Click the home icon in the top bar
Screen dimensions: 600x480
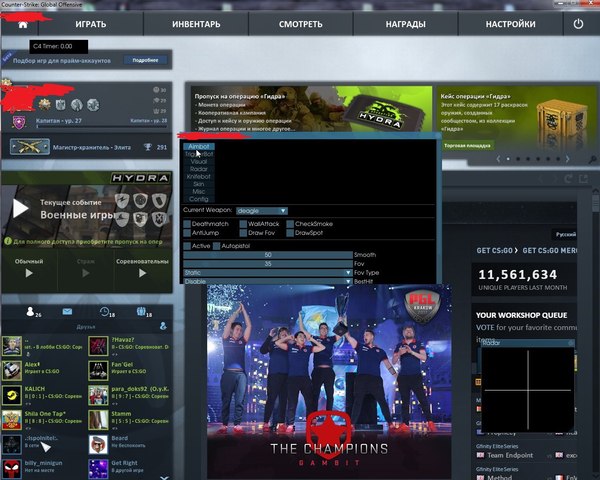pyautogui.click(x=22, y=24)
